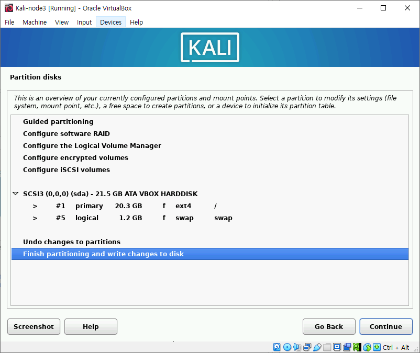420x353 pixels.
Task: Select Guided partitioning
Action: [x=210, y=121]
